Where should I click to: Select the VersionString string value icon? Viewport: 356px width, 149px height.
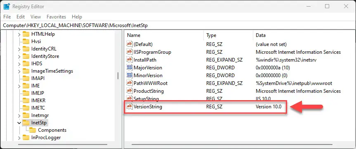point(130,106)
